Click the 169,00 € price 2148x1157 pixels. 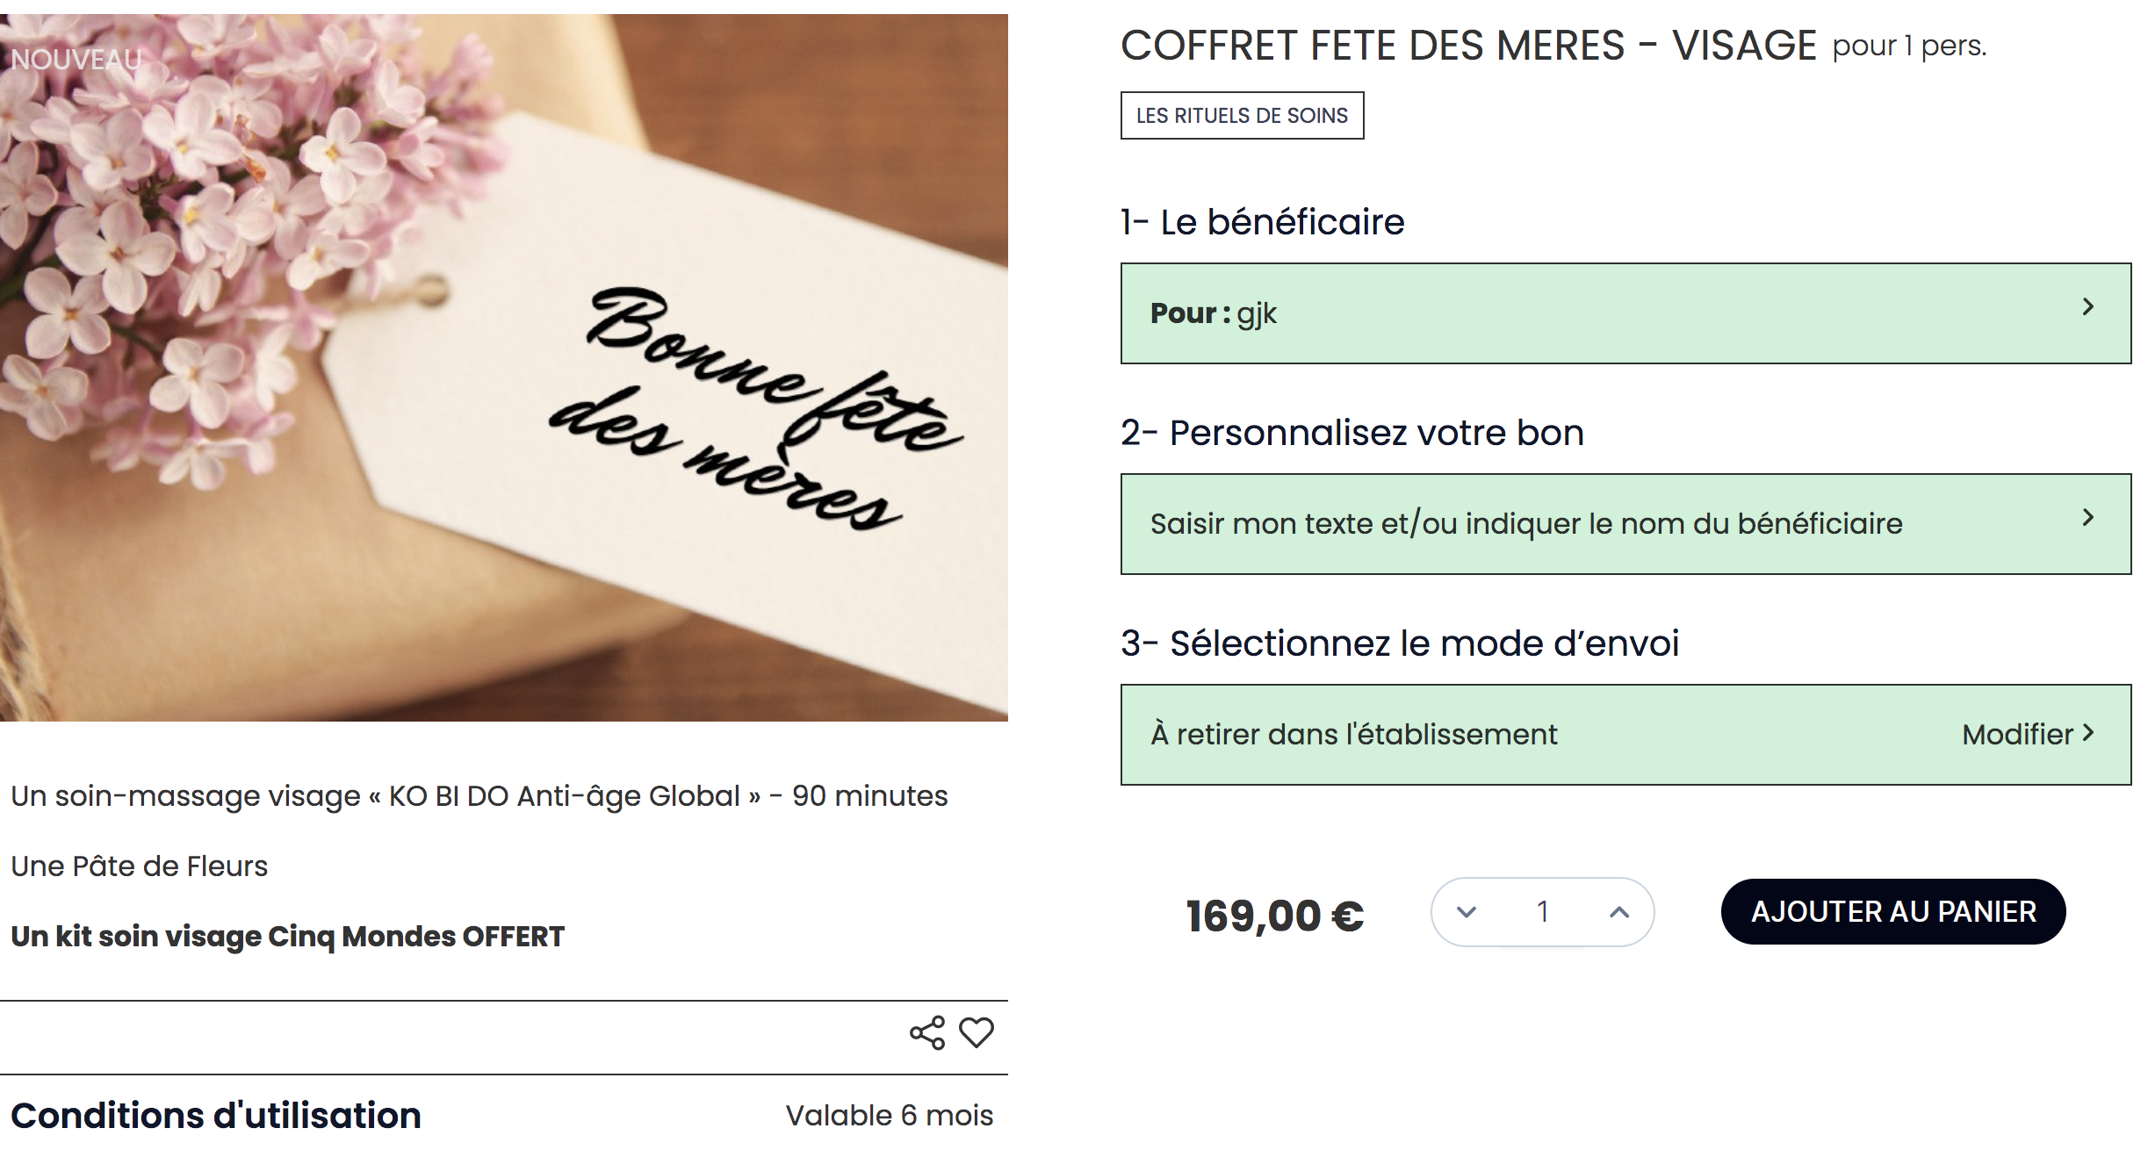click(1274, 916)
